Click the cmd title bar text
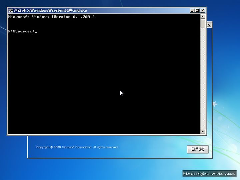 50,10
